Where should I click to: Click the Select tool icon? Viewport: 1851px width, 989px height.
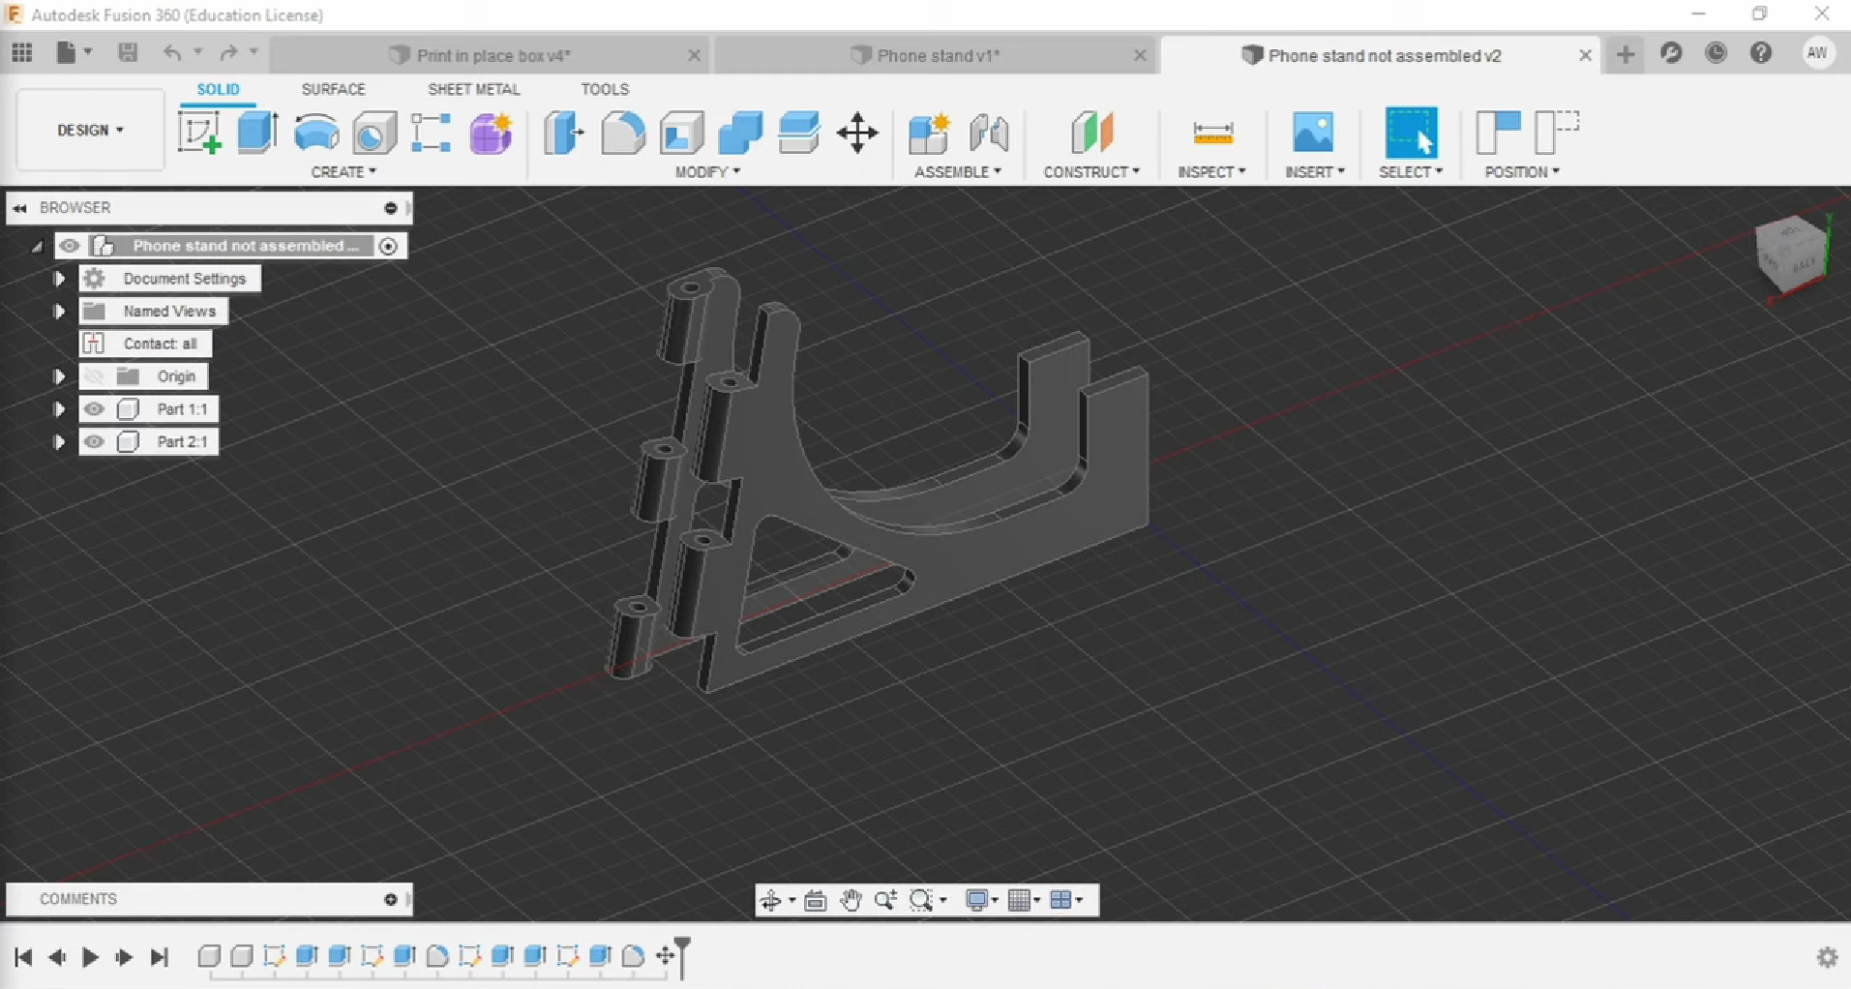pyautogui.click(x=1411, y=133)
